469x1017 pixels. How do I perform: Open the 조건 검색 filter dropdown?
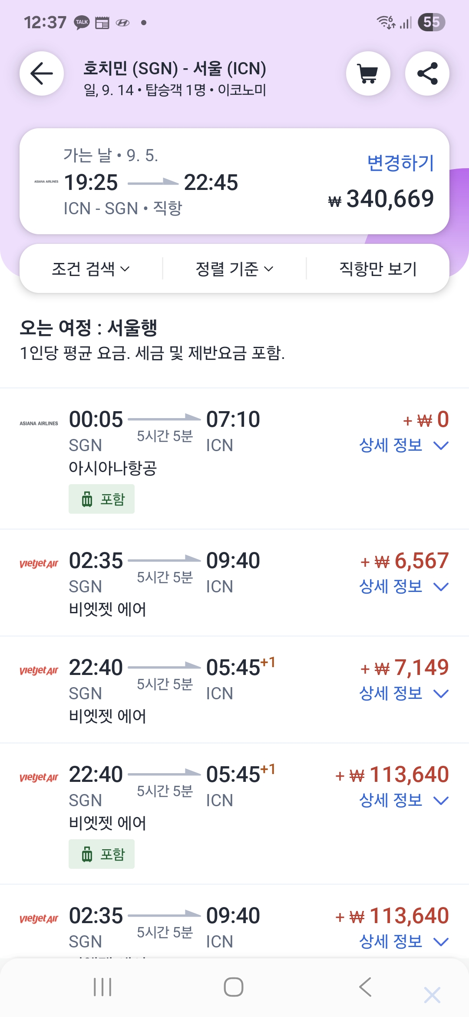tap(91, 269)
